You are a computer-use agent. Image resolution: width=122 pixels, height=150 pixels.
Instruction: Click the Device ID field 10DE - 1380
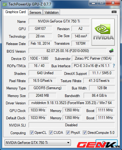pos(39,58)
